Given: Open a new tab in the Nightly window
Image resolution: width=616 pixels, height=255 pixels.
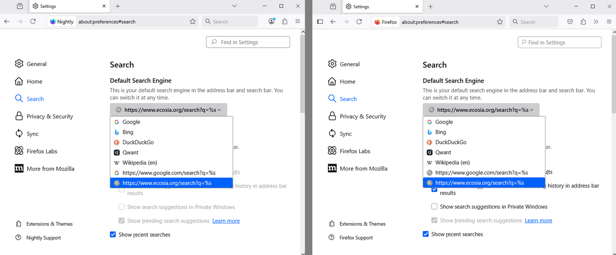Looking at the screenshot, I should pos(118,6).
